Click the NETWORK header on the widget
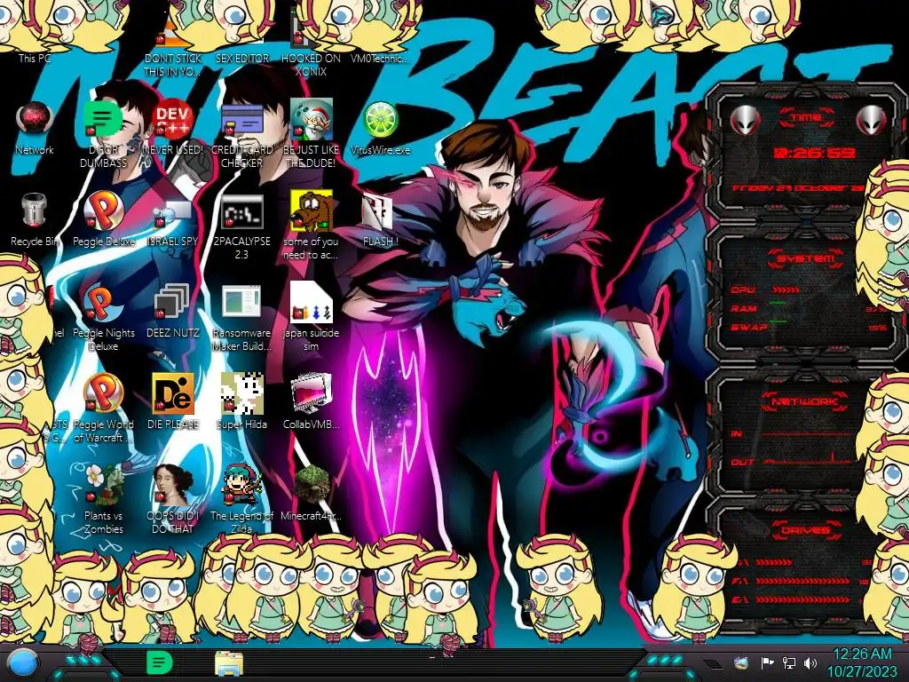Viewport: 909px width, 682px height. (805, 401)
